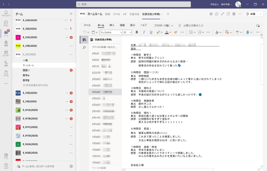Open the font name dropdown Yu Gothic

(x=121, y=32)
